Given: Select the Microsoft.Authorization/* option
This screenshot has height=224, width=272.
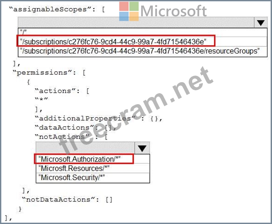Looking at the screenshot, I should [93, 159].
